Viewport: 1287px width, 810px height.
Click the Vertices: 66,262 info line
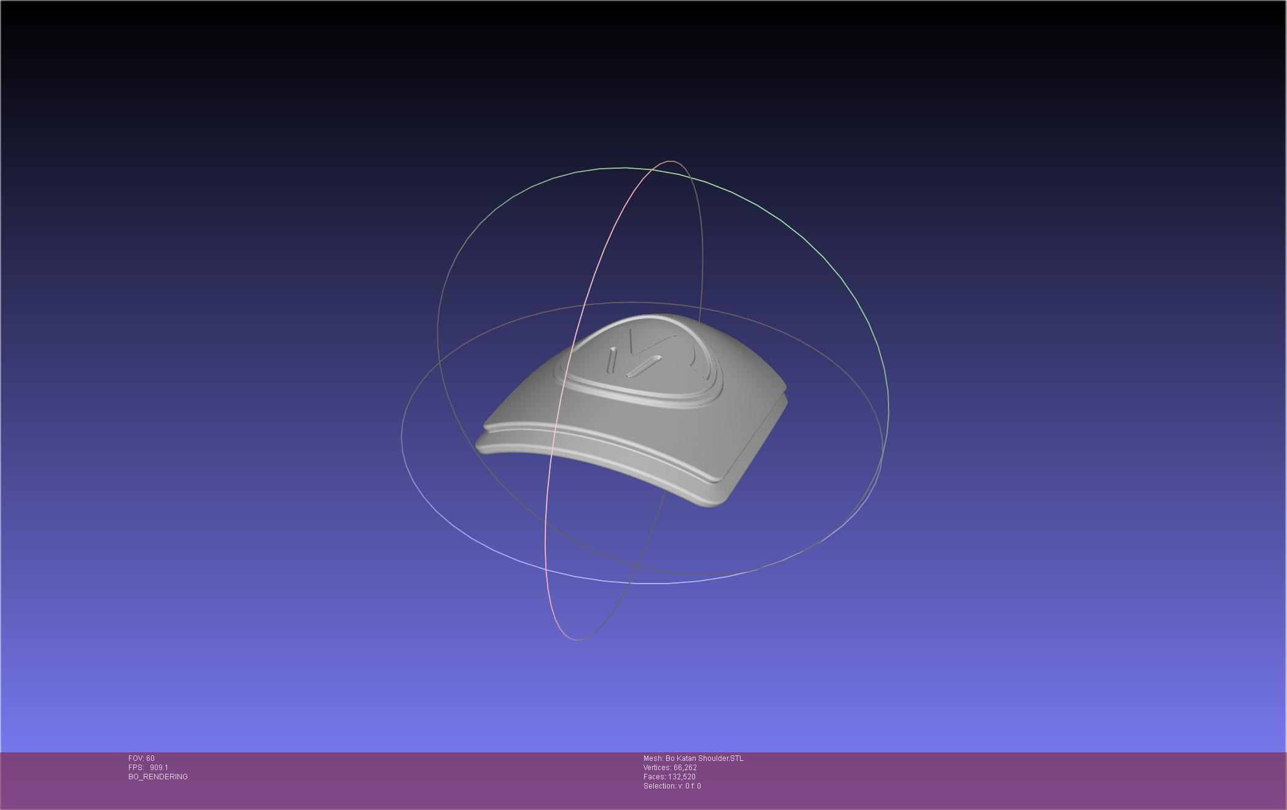(670, 768)
